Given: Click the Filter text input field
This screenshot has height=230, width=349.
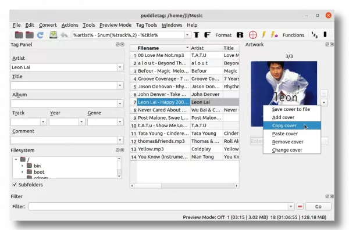Looking at the screenshot, I should tap(158, 206).
